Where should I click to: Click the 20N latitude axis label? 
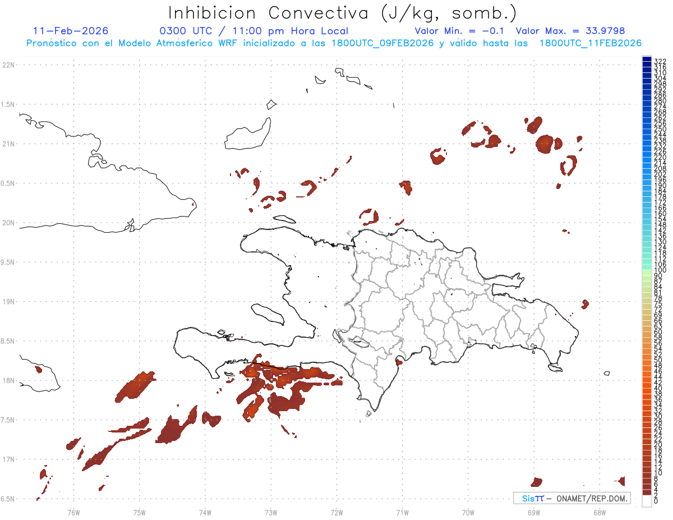pos(8,223)
